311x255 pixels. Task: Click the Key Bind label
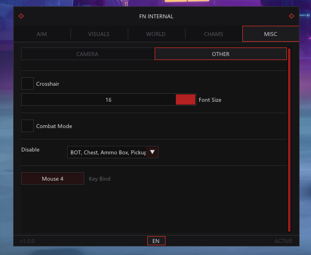click(x=100, y=179)
